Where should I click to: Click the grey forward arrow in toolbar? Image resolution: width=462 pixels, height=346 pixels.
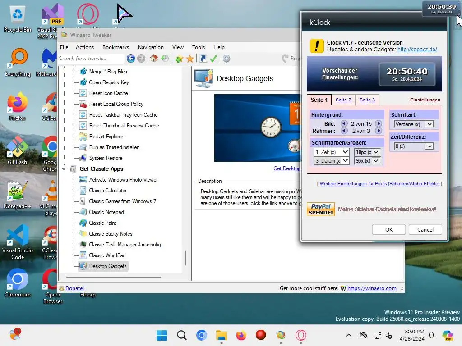141,59
